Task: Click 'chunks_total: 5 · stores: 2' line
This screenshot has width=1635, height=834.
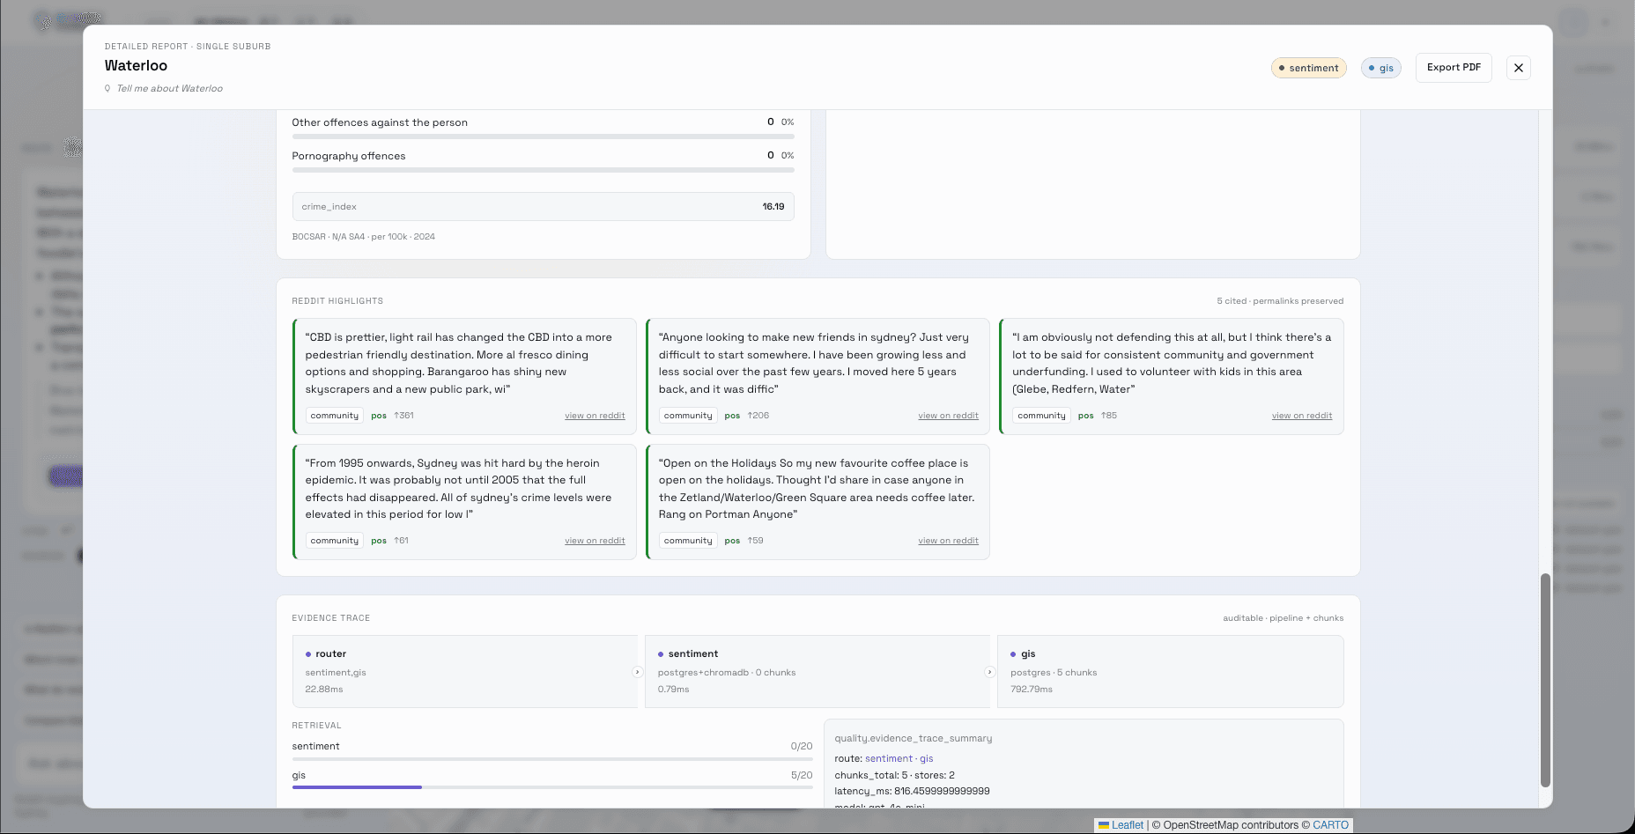Action: pos(895,775)
